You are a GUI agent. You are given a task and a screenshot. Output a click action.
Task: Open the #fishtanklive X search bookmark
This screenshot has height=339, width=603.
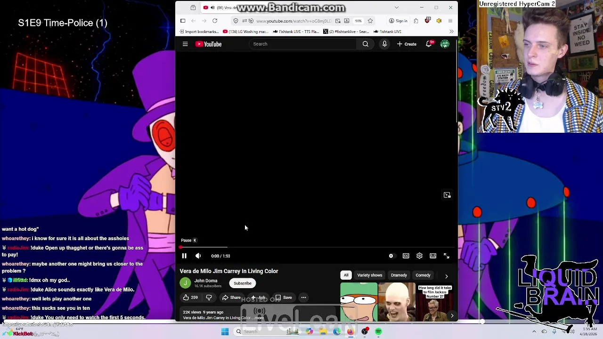tap(346, 32)
